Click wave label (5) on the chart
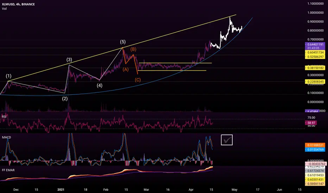The height and width of the screenshot is (193, 328). (123, 42)
